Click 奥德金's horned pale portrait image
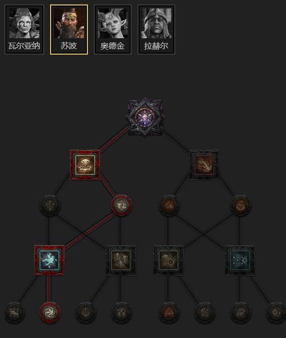 113,23
